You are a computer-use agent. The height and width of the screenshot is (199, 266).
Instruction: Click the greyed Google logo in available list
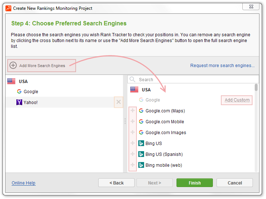click(x=141, y=100)
